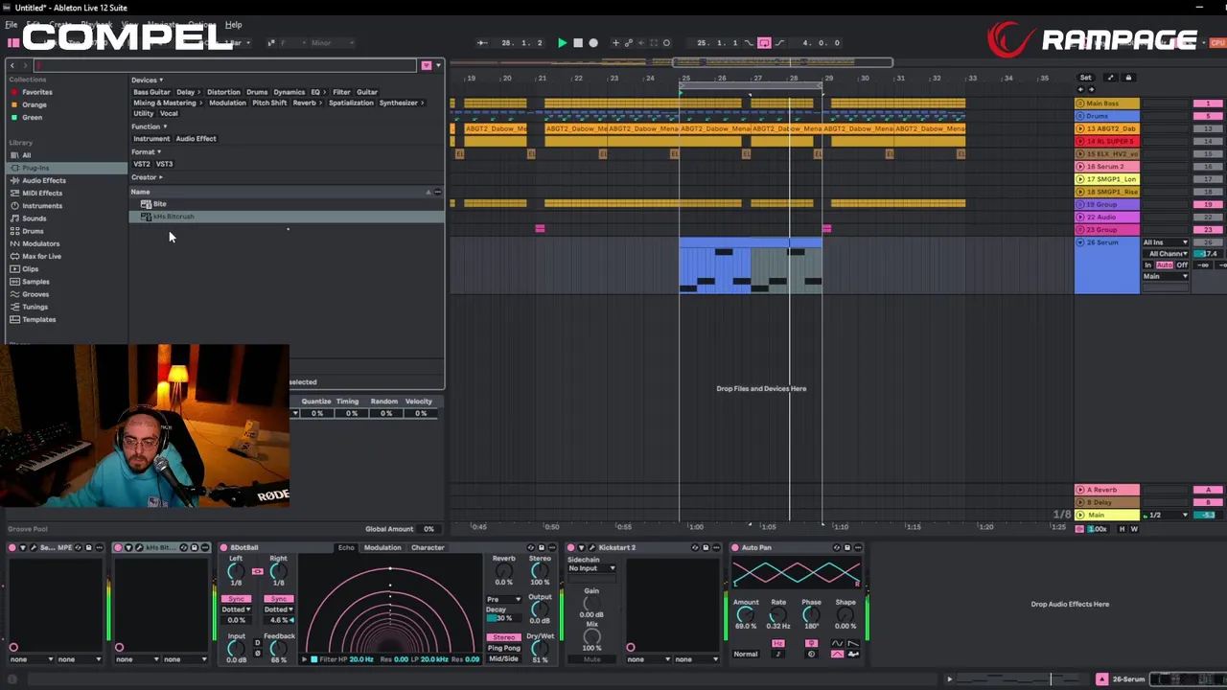Open the Tunings library category

click(x=35, y=307)
